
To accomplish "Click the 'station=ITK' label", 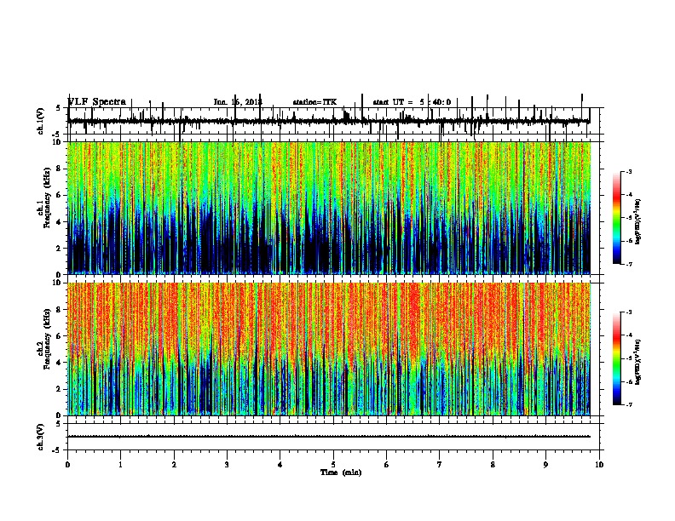I will pyautogui.click(x=314, y=102).
